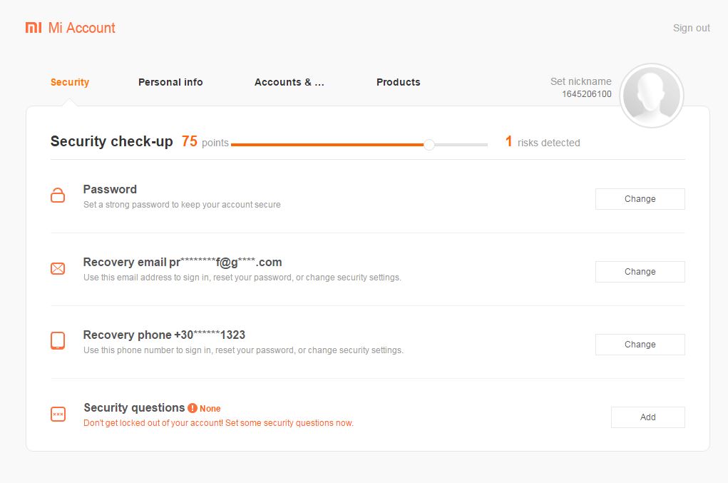Click the profile avatar picture
Viewport: 728px width, 483px height.
(651, 96)
